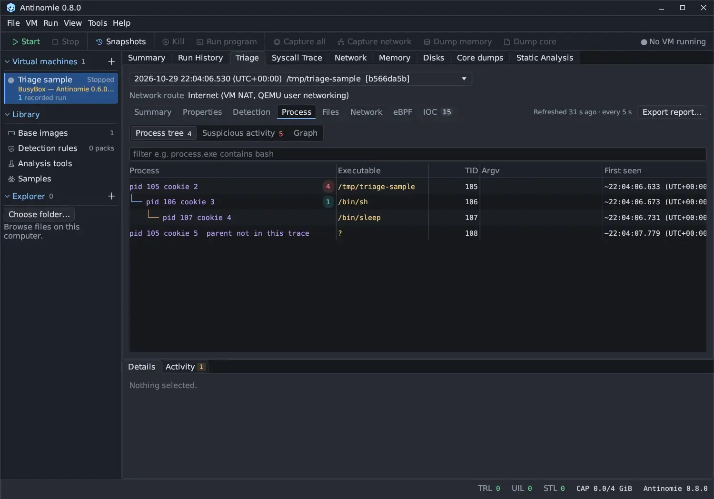Open the recorded run dropdown
714x499 pixels.
coord(300,79)
